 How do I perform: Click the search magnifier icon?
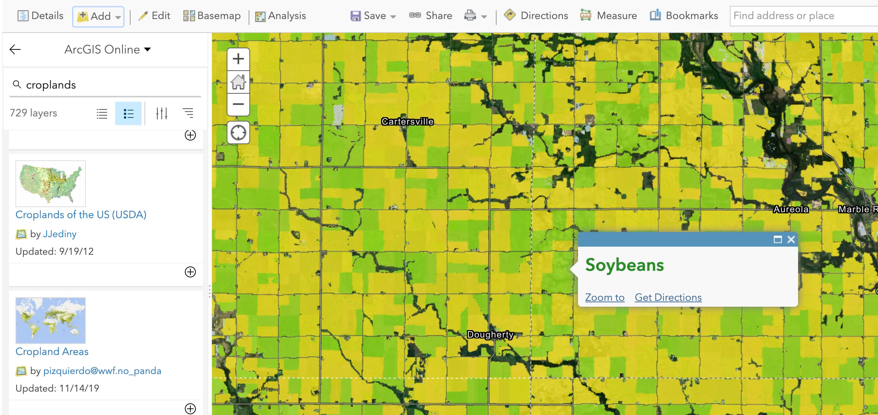point(17,85)
